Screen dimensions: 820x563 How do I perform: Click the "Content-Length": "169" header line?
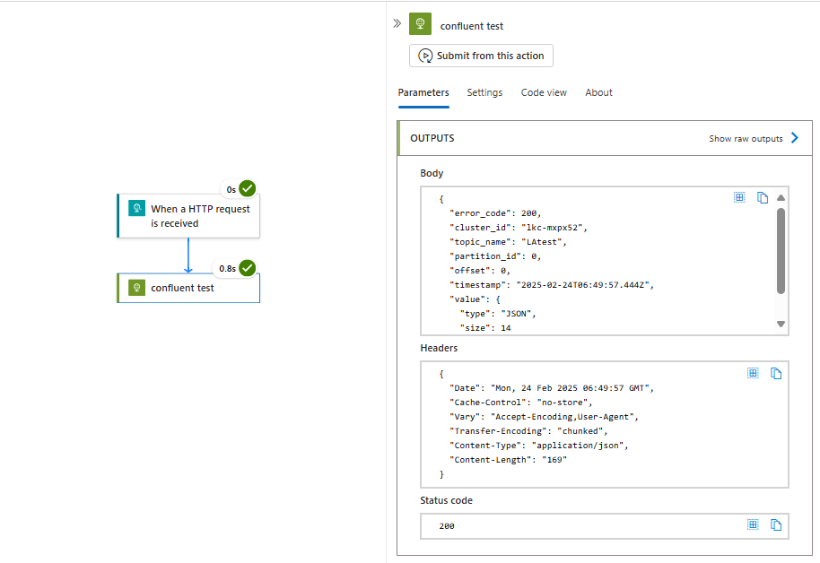click(509, 460)
